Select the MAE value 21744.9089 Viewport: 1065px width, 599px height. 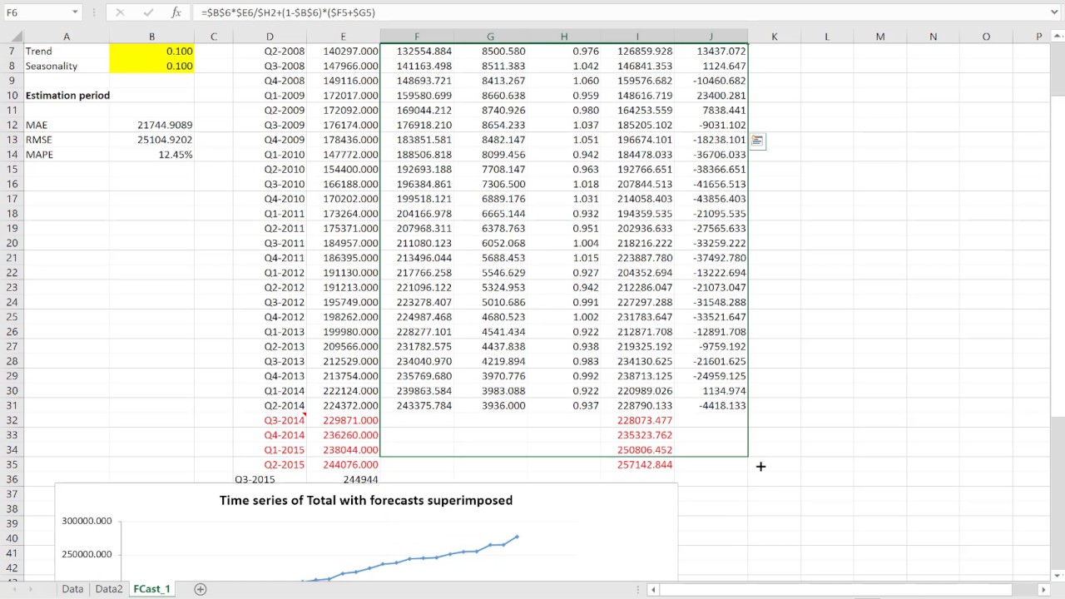click(x=151, y=125)
